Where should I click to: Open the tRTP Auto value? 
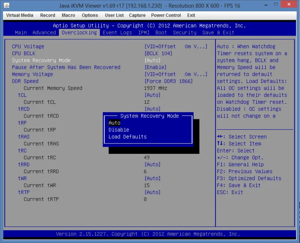coord(153,192)
